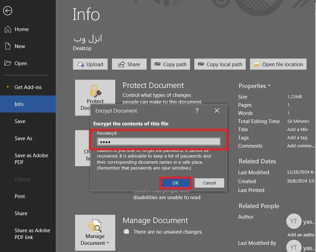316x252 pixels.
Task: Click the back arrow circle icon
Action: tap(8, 11)
